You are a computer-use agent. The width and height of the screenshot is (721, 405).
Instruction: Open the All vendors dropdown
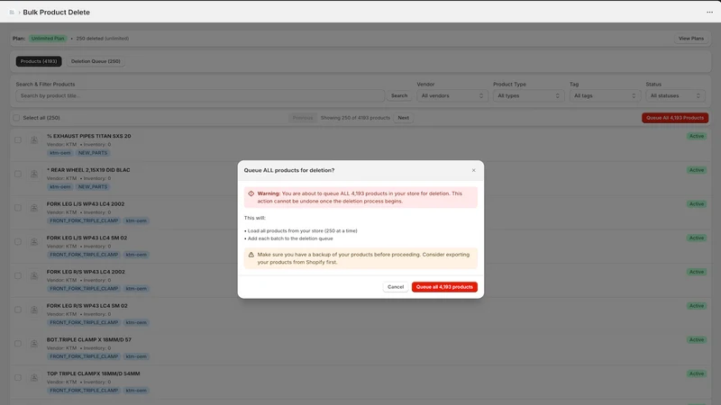(x=452, y=95)
